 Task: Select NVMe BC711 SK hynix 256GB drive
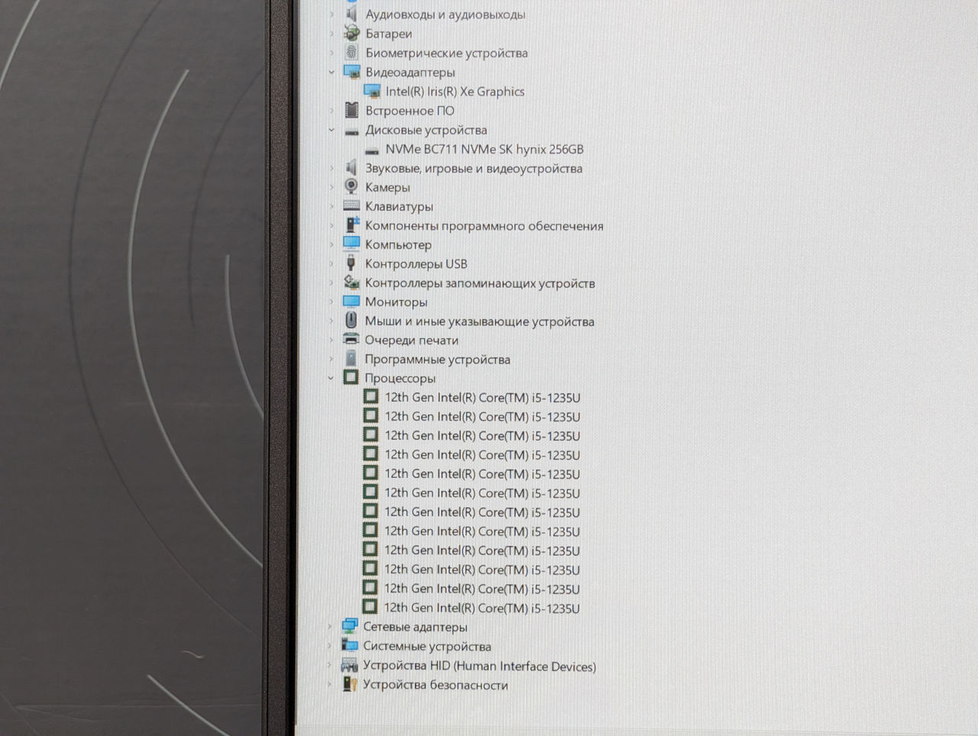[484, 149]
